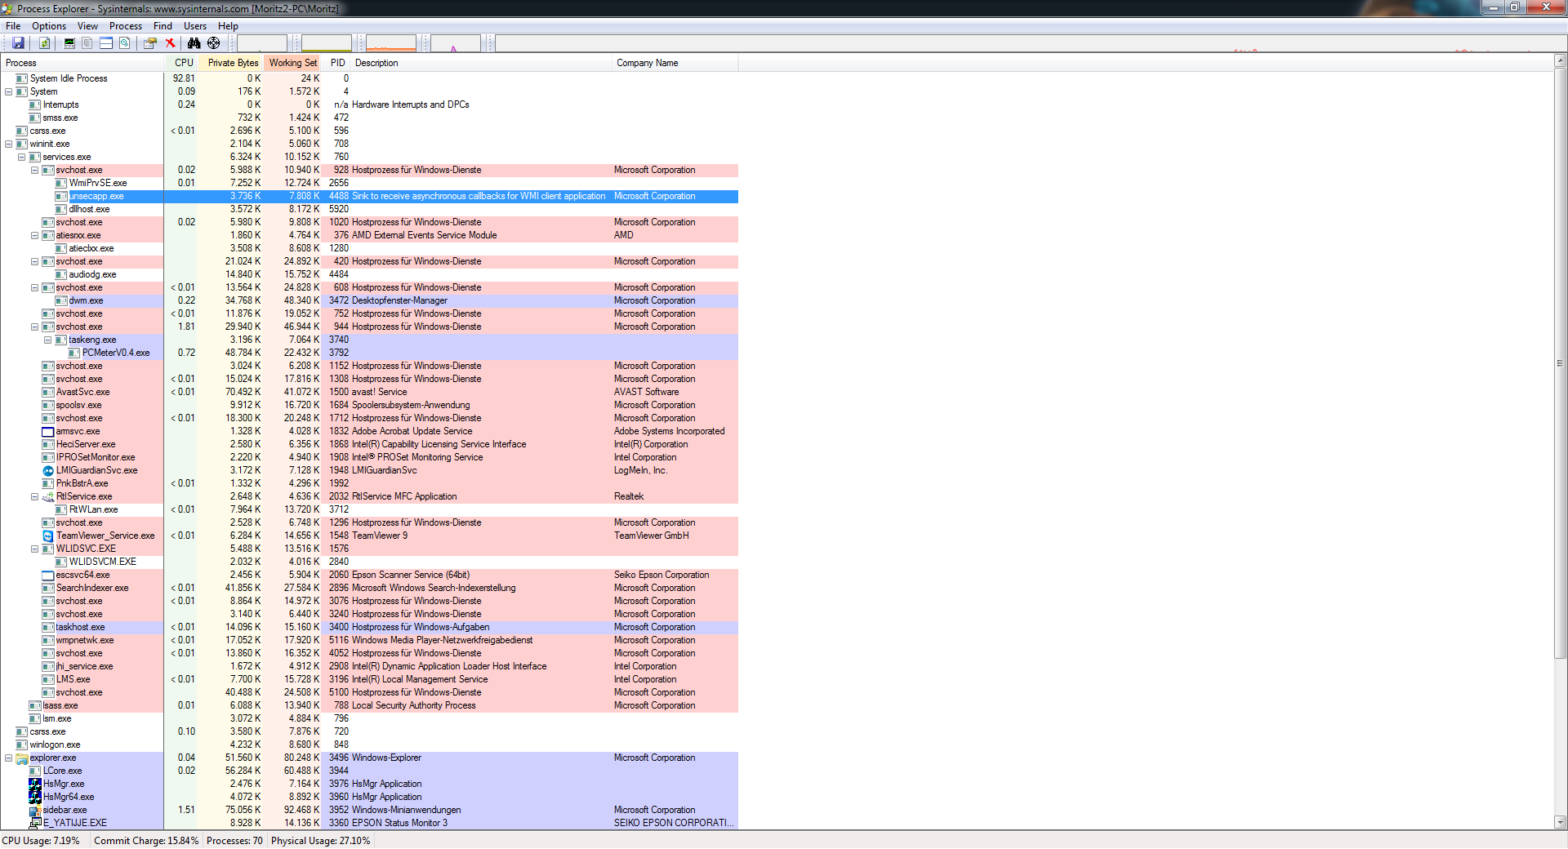This screenshot has width=1568, height=849.
Task: Click the scrollbar down arrow of process list
Action: point(1560,822)
